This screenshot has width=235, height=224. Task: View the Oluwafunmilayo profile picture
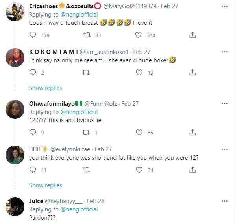tap(15, 109)
